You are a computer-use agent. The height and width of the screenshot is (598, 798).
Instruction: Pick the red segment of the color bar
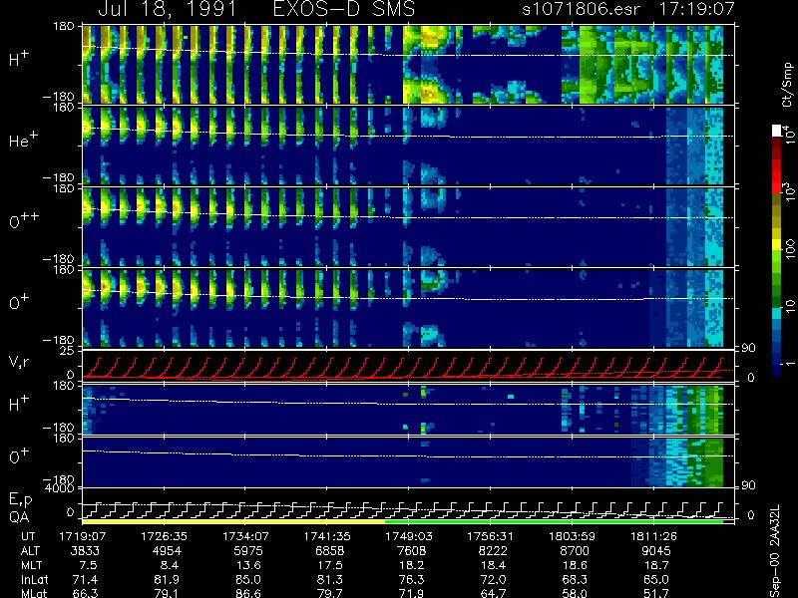click(777, 178)
